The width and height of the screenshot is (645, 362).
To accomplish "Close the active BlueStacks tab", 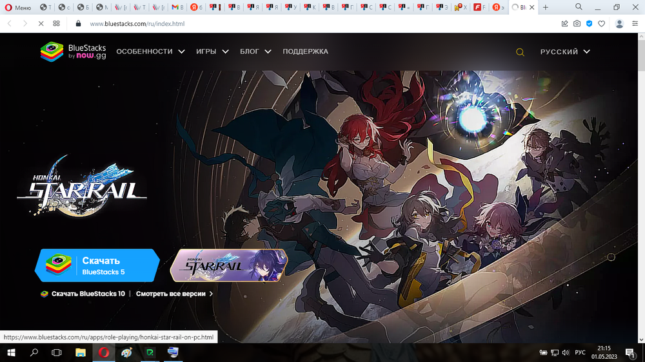I will (x=532, y=7).
